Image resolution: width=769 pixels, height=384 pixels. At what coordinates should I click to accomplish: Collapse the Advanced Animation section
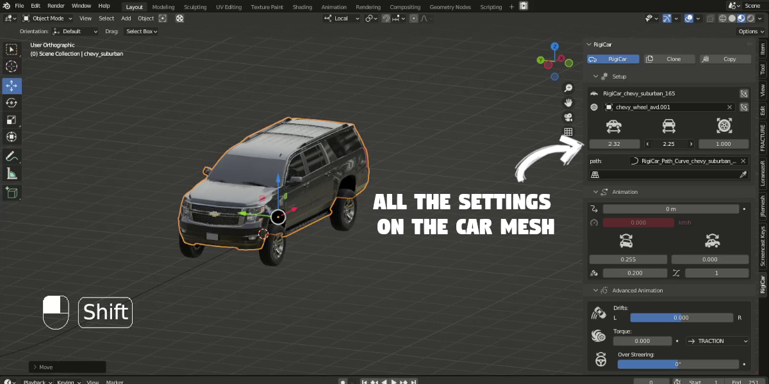pos(595,290)
